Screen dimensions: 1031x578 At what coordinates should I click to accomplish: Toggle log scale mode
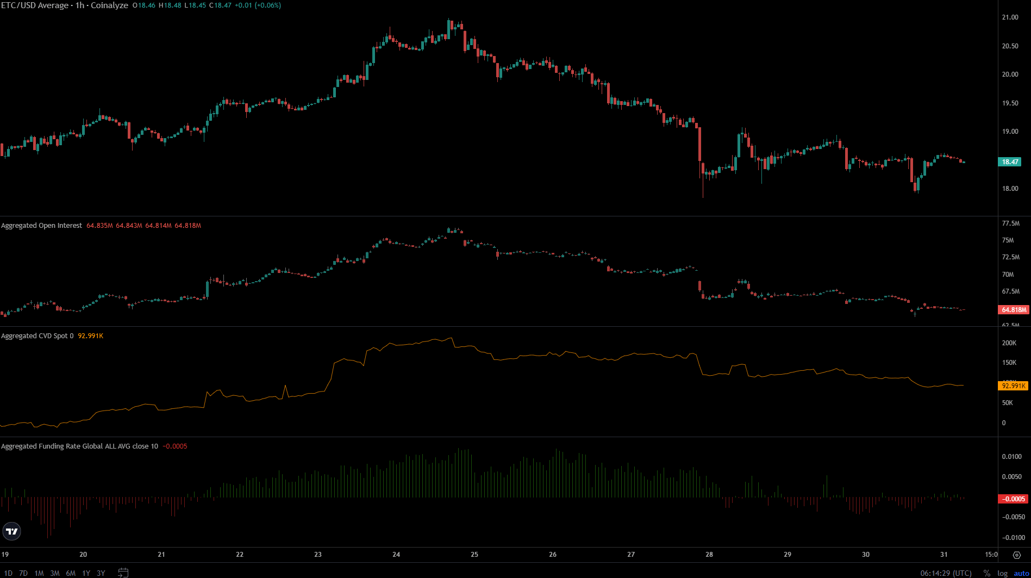click(x=1003, y=573)
